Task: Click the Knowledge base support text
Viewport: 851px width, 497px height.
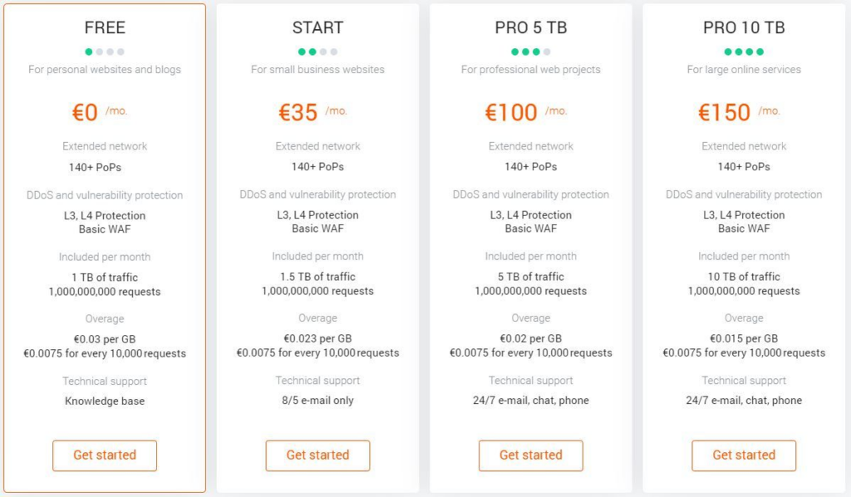Action: click(x=105, y=401)
